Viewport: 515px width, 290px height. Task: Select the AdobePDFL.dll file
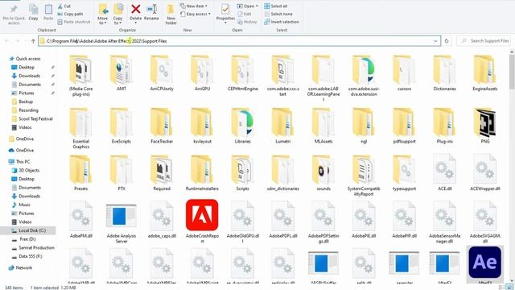pos(282,220)
